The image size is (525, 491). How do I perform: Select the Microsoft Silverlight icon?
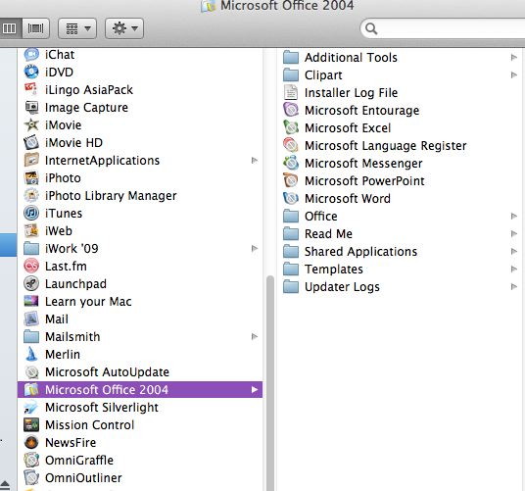tap(31, 408)
